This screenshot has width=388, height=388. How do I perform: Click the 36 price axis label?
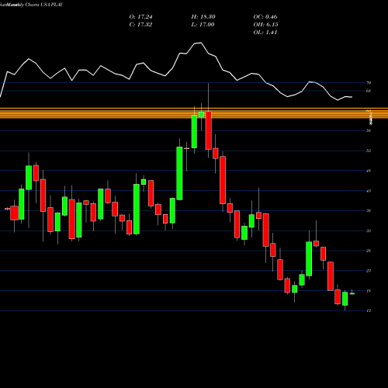click(x=369, y=210)
